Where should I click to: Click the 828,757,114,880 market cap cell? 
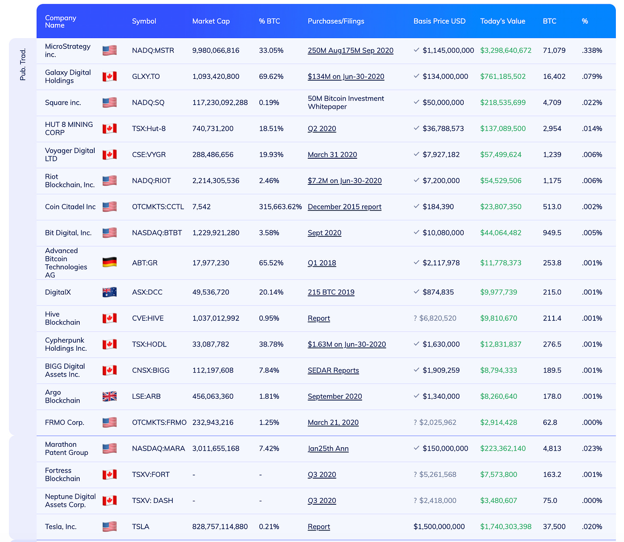[x=220, y=527]
